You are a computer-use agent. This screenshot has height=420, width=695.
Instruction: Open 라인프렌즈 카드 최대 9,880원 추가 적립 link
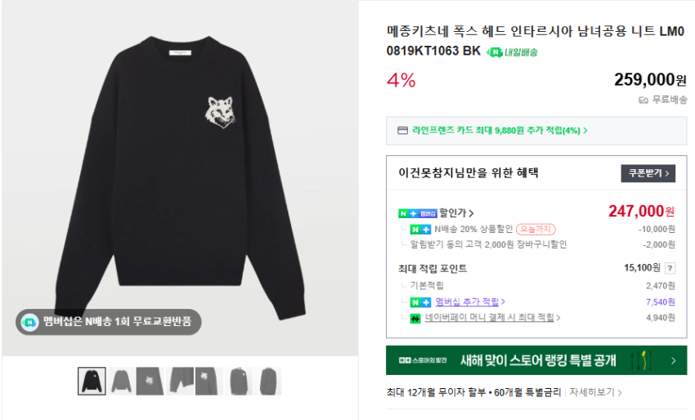pyautogui.click(x=500, y=130)
